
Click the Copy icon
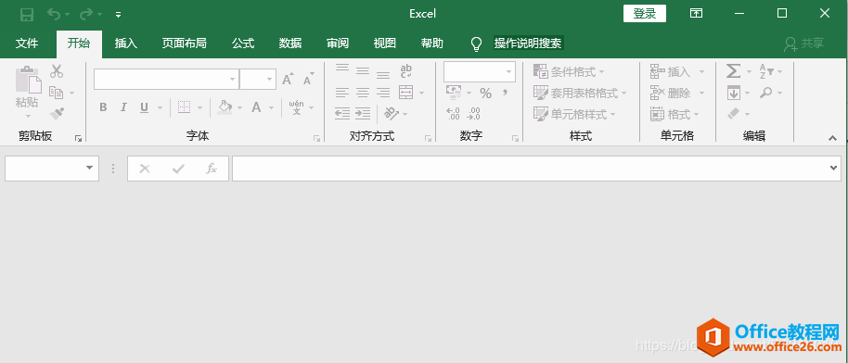tap(57, 93)
